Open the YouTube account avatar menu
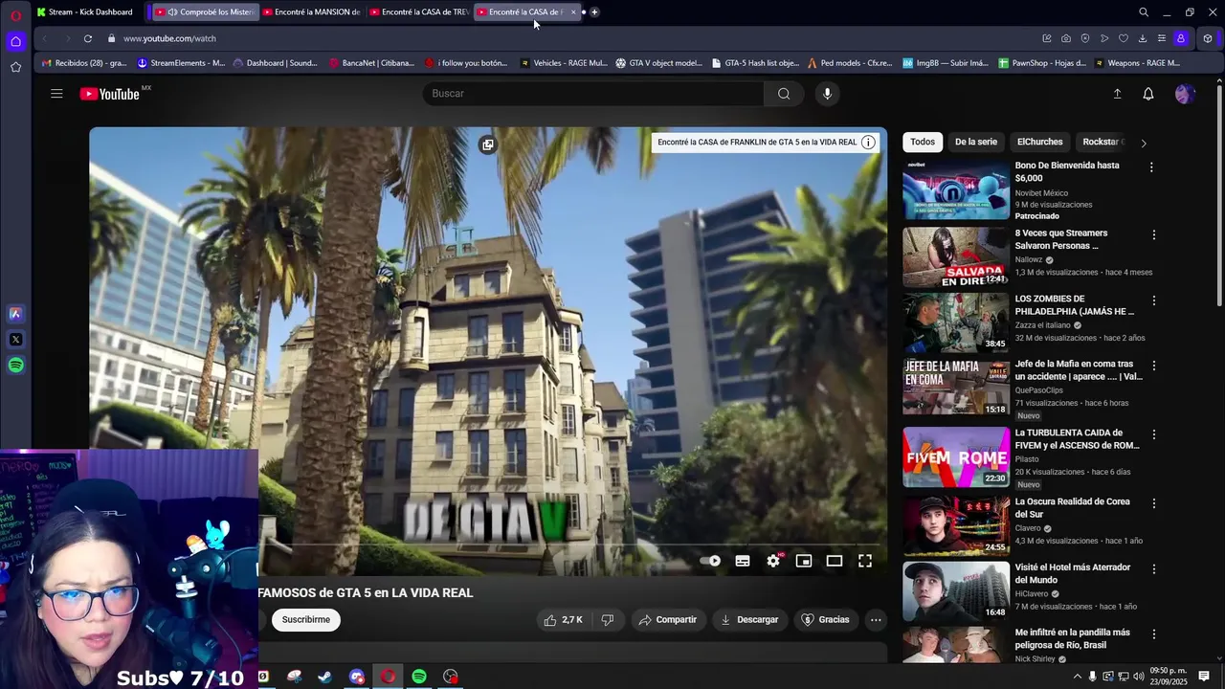The image size is (1225, 689). tap(1185, 94)
